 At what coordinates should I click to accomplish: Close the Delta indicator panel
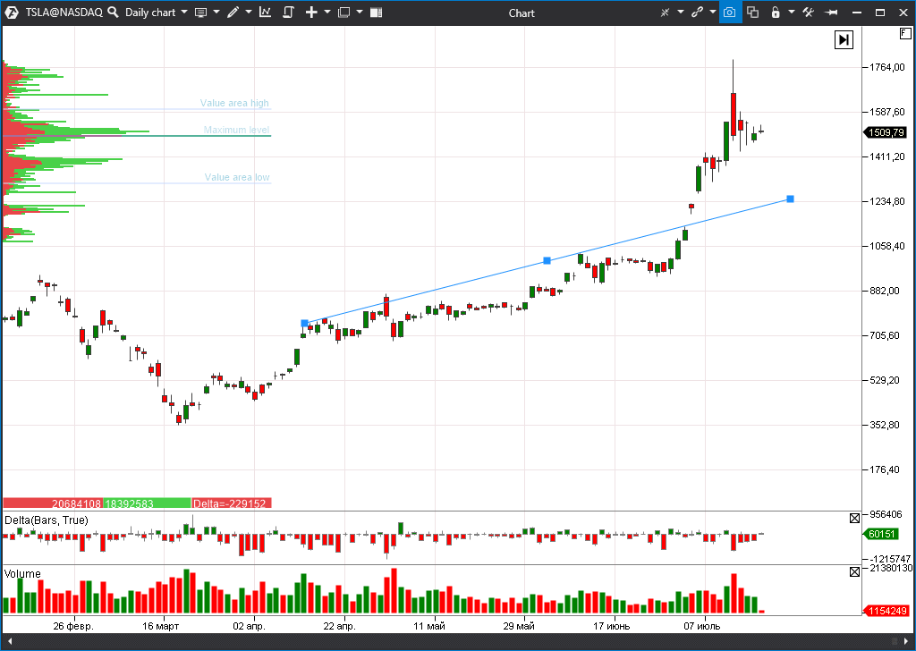[x=854, y=518]
